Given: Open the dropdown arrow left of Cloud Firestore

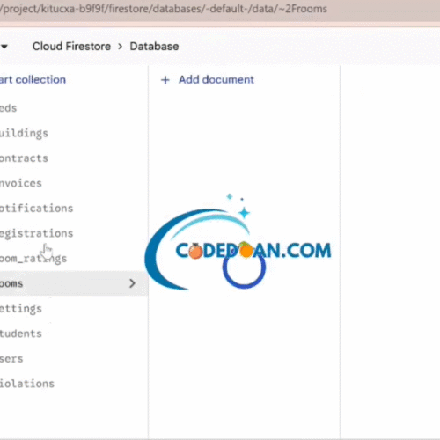Looking at the screenshot, I should click(x=4, y=47).
